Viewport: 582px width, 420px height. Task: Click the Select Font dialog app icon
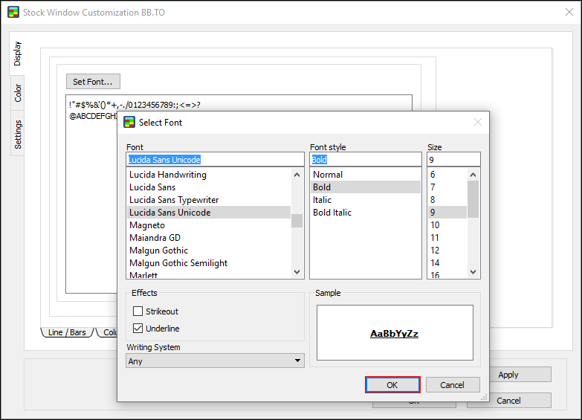129,122
